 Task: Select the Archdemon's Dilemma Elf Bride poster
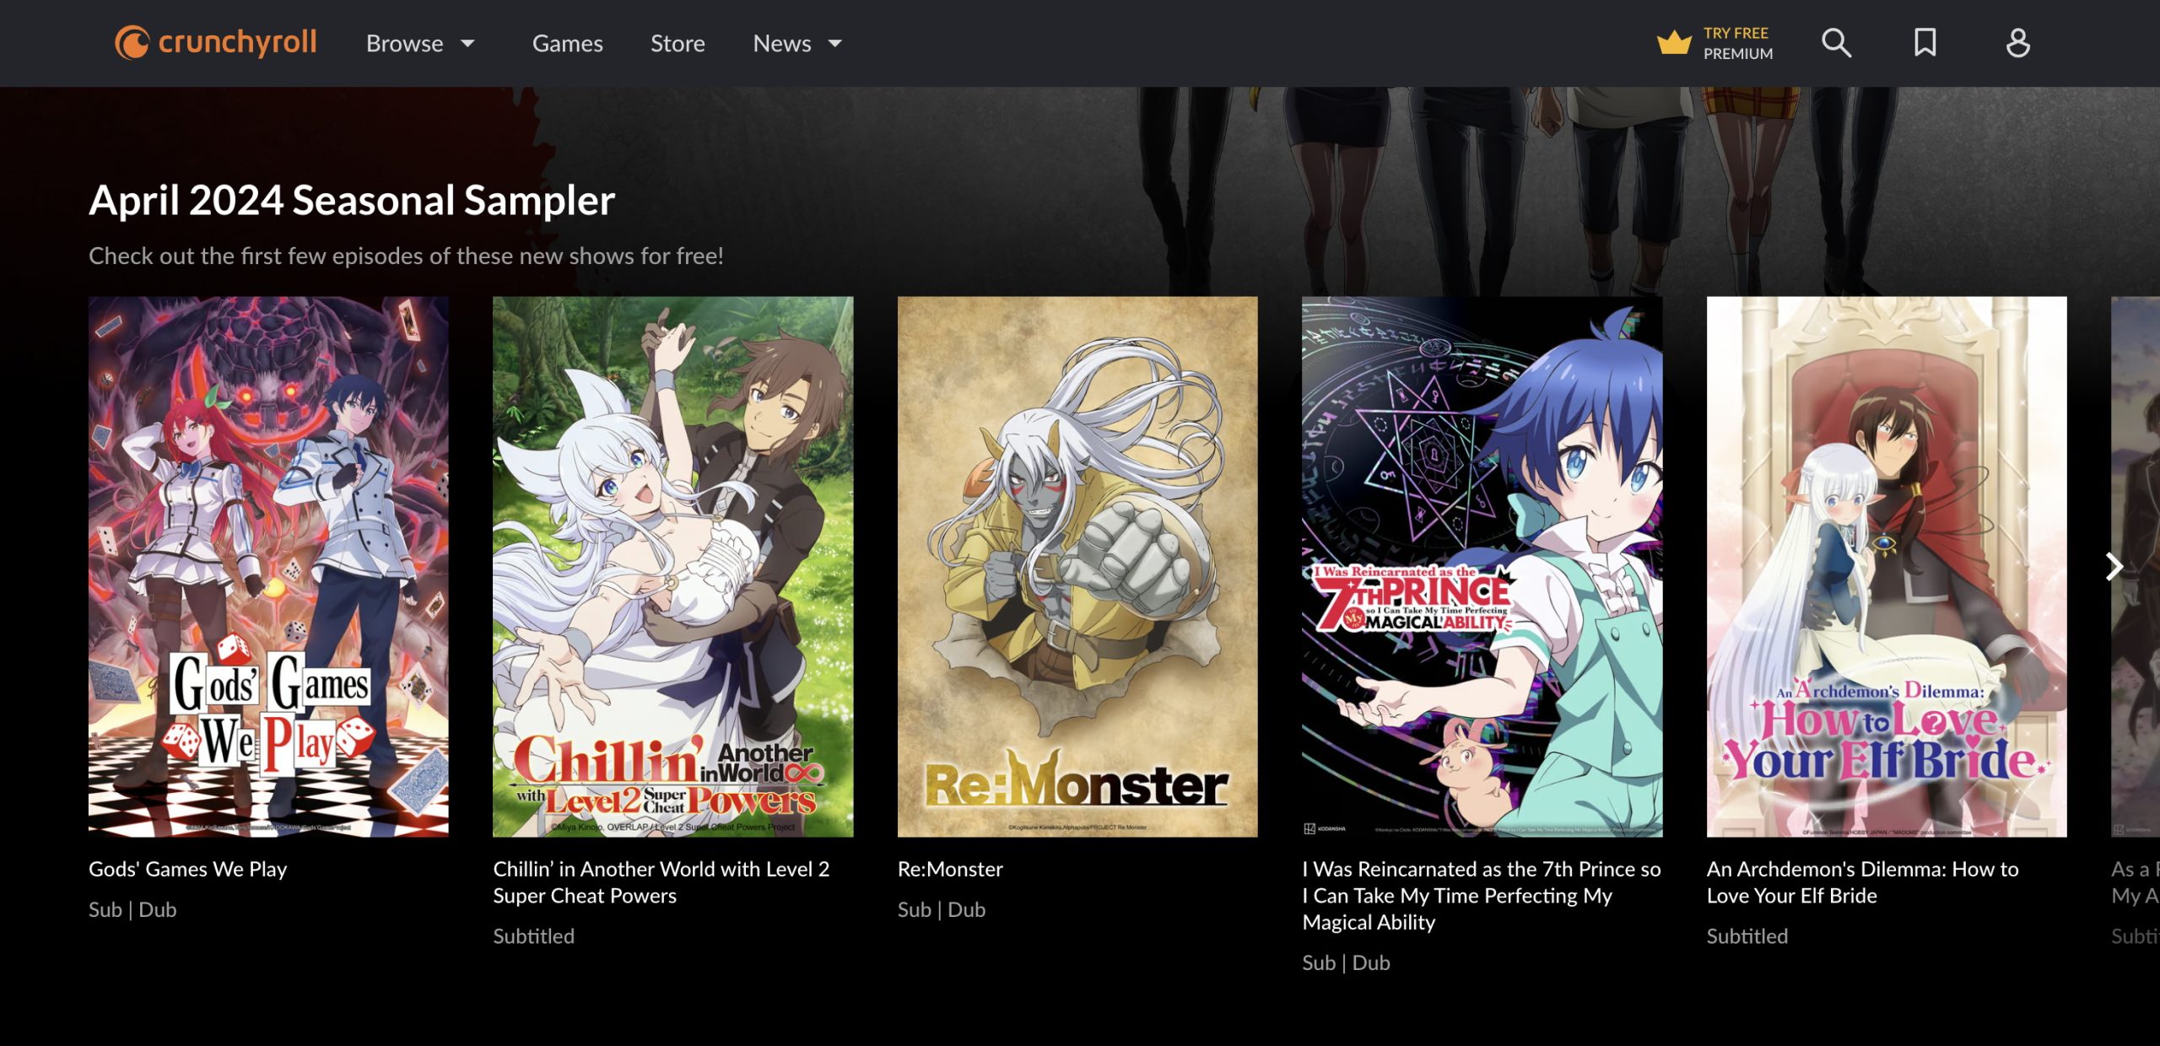tap(1887, 566)
